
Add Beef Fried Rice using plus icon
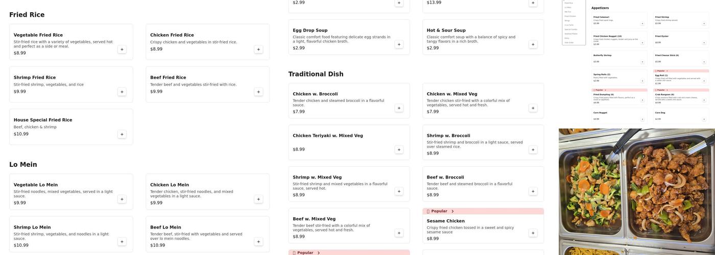click(x=258, y=92)
